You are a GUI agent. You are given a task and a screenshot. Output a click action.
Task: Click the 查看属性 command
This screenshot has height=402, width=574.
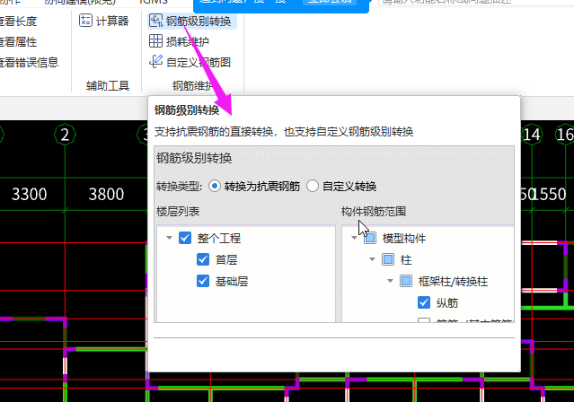18,41
